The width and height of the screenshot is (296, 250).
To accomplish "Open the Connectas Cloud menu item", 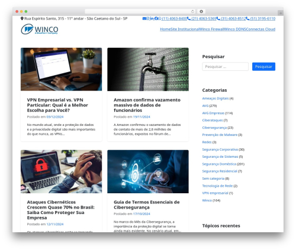I will click(x=260, y=29).
